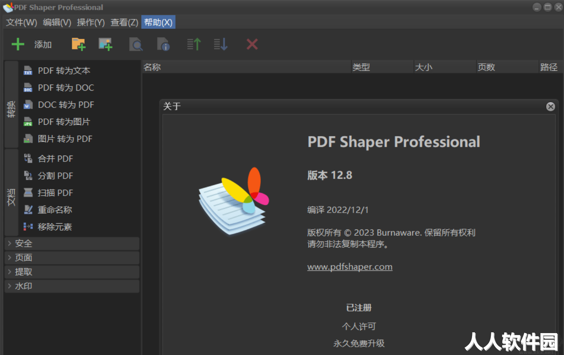
Task: Sort by the 名称 column header
Action: pos(246,67)
